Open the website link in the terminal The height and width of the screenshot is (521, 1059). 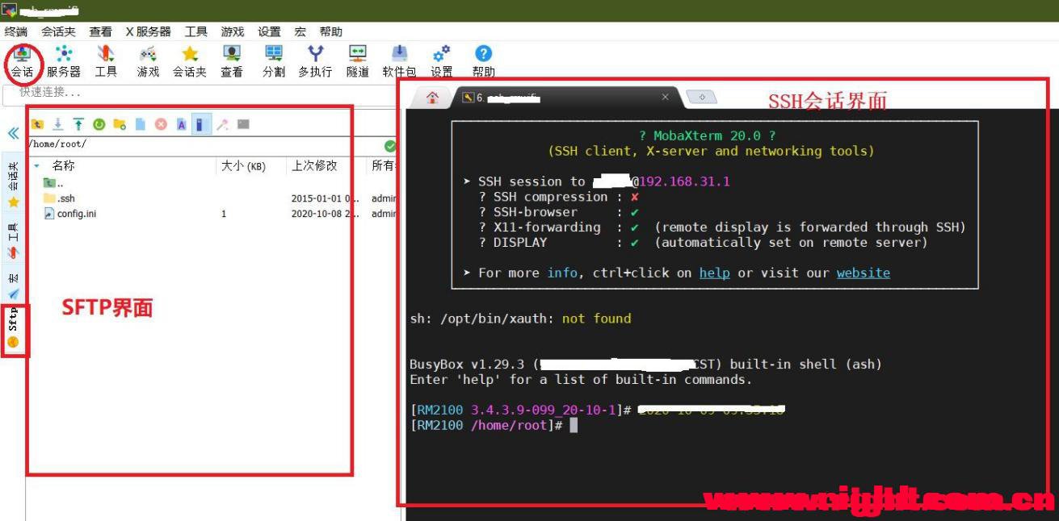[863, 273]
